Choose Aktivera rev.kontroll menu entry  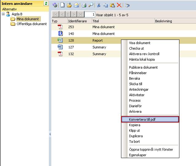[150, 54]
